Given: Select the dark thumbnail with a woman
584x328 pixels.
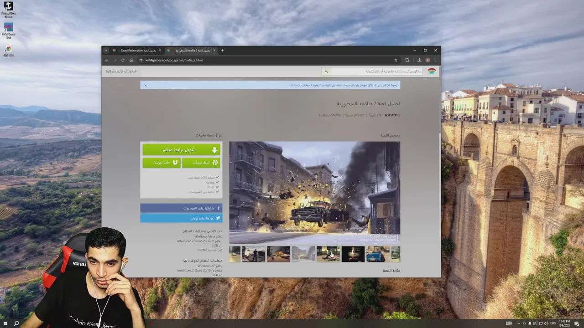Looking at the screenshot, I should (353, 254).
